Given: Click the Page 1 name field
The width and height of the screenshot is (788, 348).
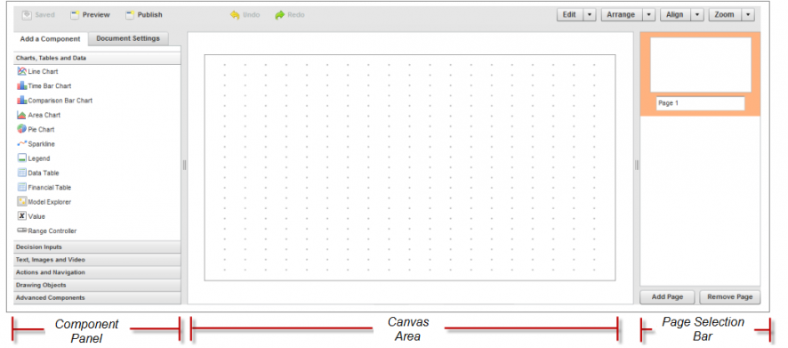Looking at the screenshot, I should click(x=700, y=103).
